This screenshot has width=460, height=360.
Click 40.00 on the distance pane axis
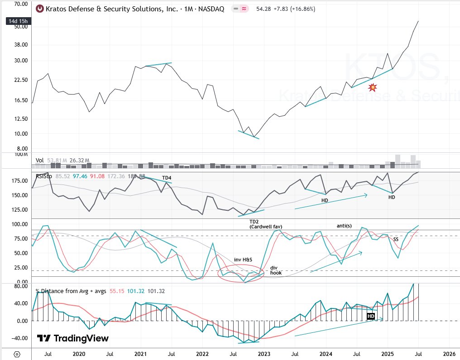click(21, 303)
